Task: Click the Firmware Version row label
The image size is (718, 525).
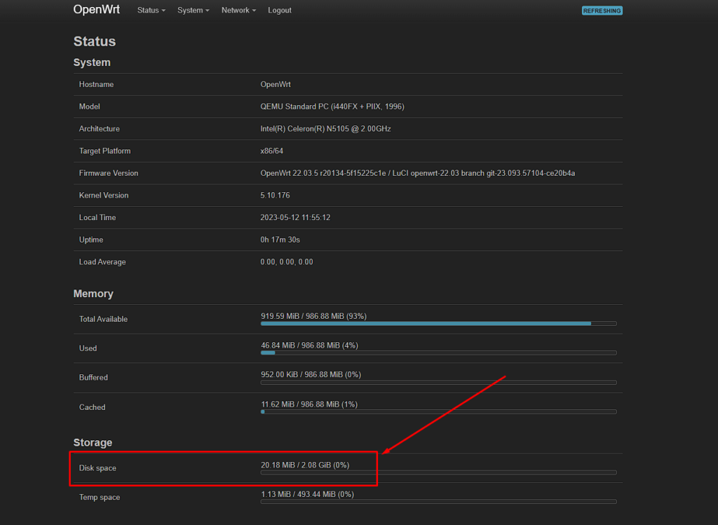Action: click(109, 173)
